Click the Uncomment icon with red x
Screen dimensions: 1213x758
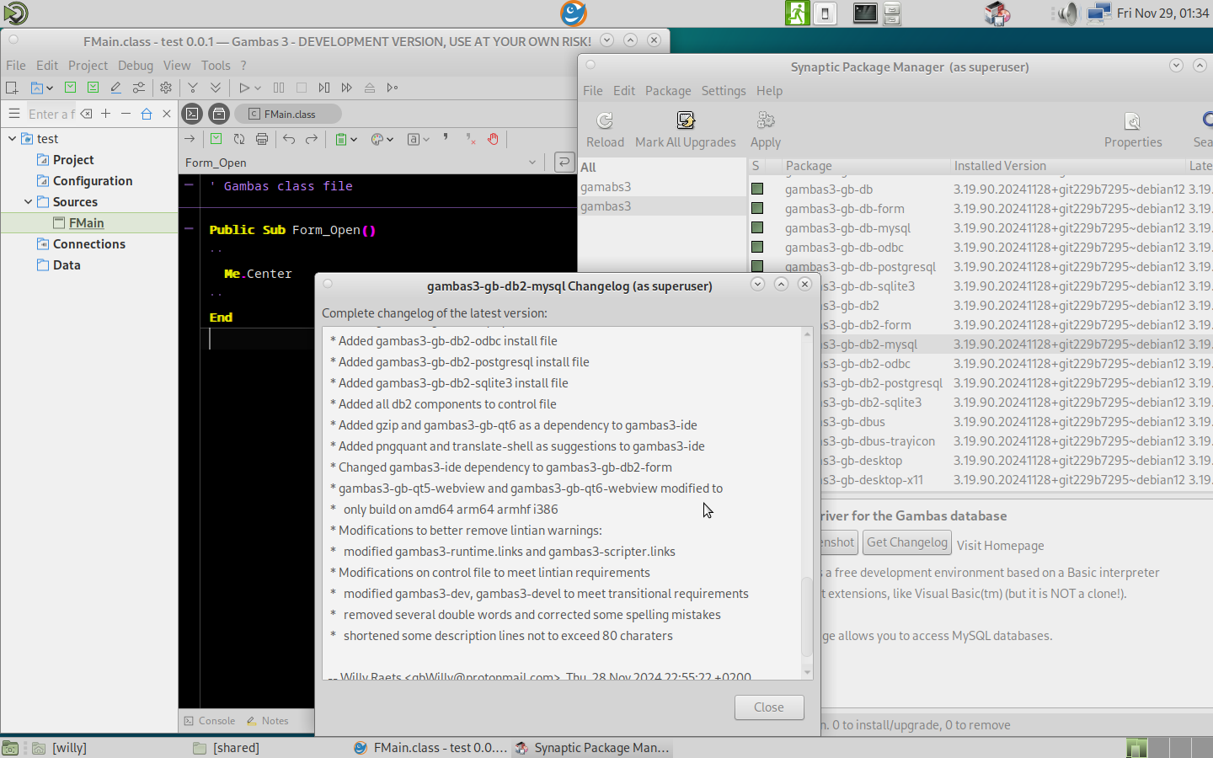pos(470,139)
